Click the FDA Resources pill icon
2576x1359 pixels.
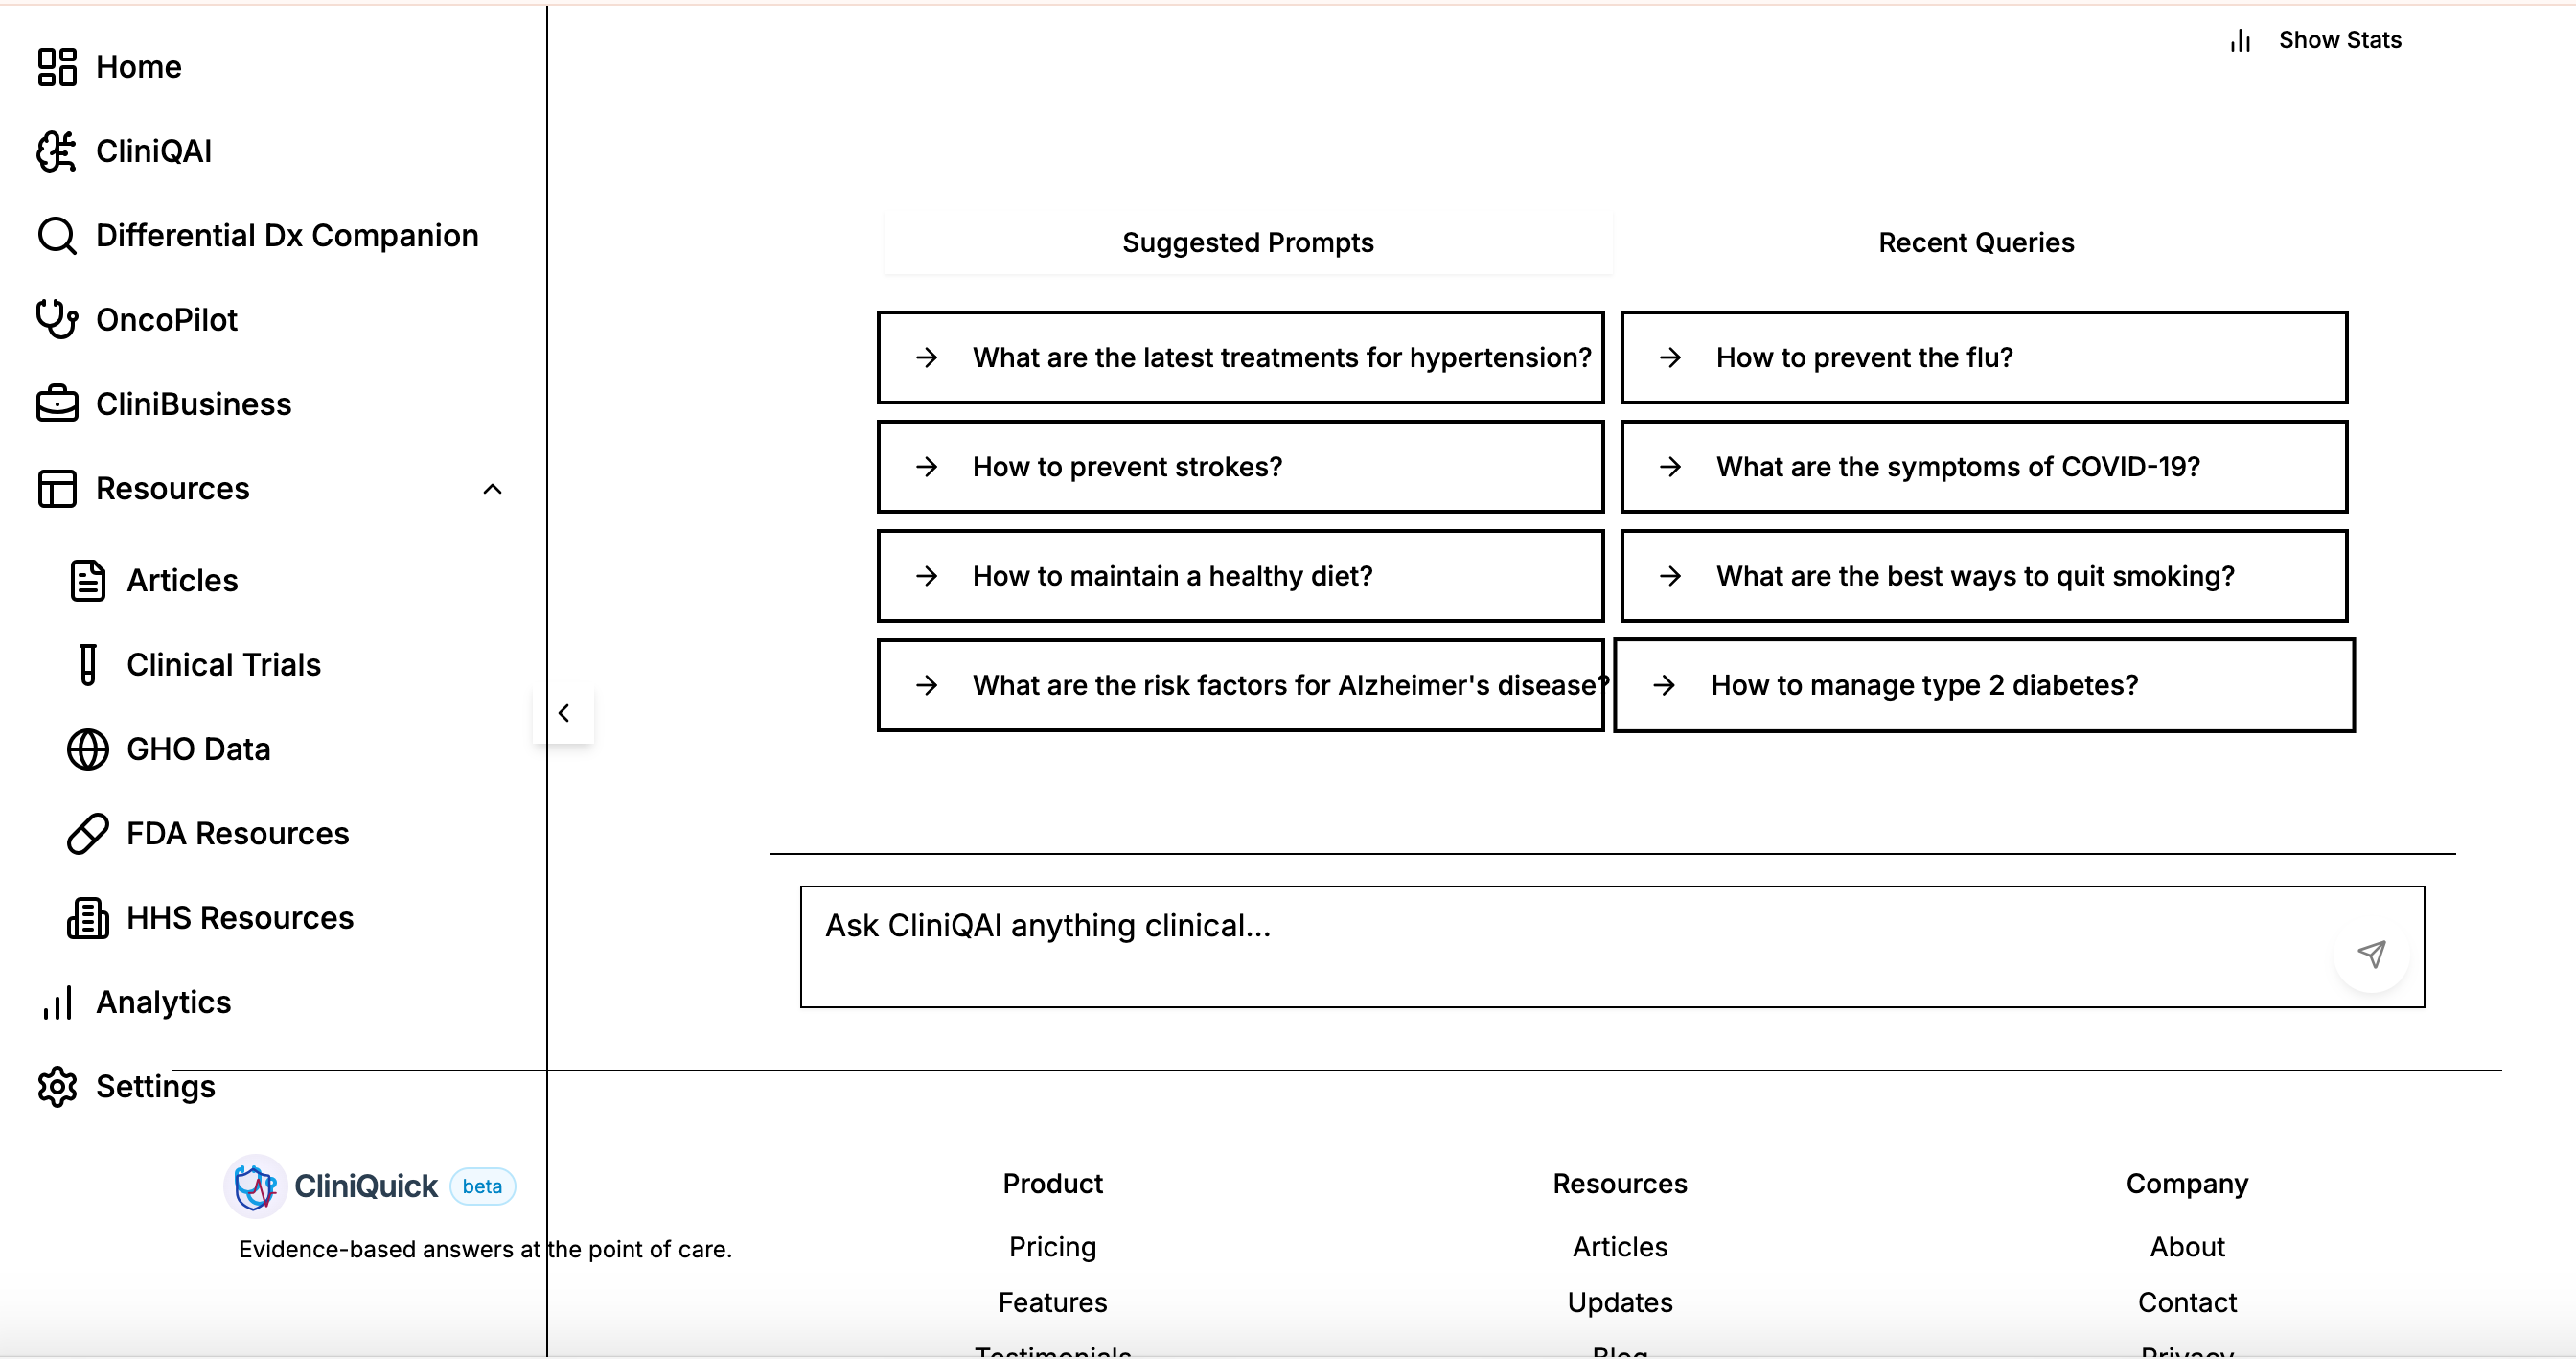click(x=88, y=834)
